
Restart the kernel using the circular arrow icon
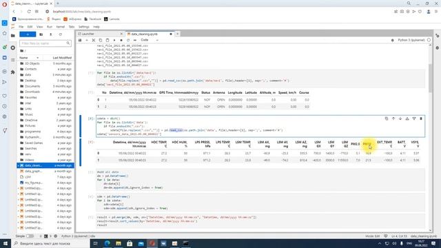coord(128,40)
